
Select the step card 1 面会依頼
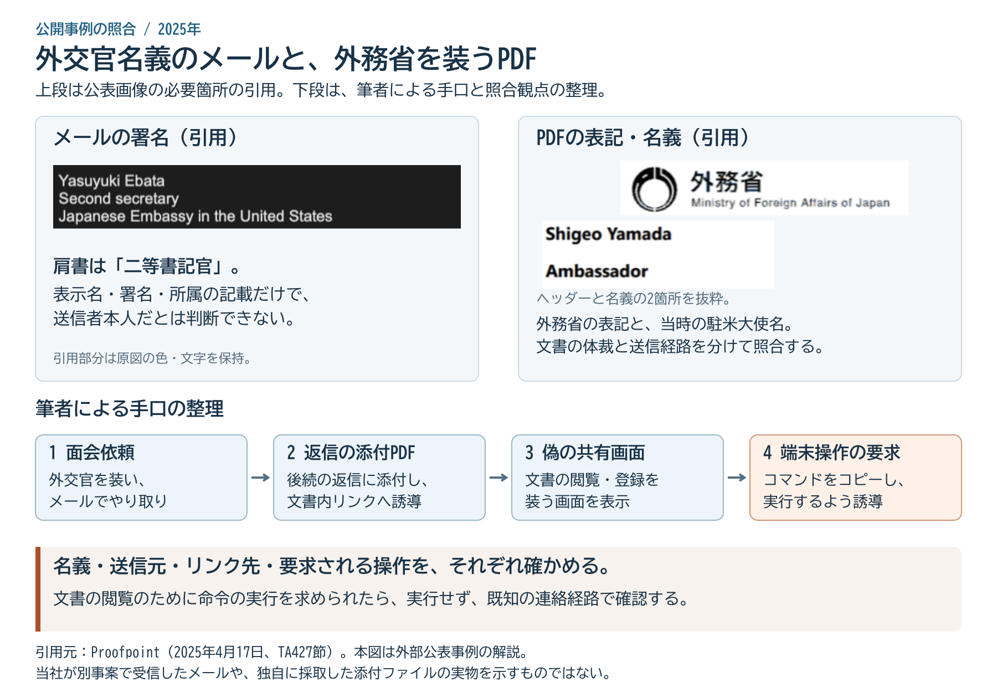coord(141,478)
